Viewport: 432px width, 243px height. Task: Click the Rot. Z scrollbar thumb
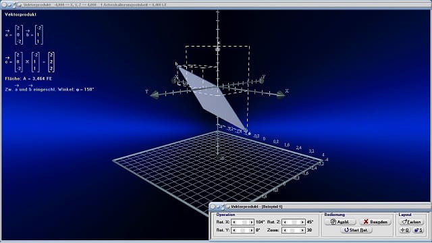[x=294, y=222]
